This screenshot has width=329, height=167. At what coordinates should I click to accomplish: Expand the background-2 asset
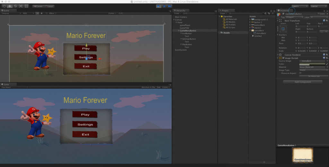coord(250,20)
